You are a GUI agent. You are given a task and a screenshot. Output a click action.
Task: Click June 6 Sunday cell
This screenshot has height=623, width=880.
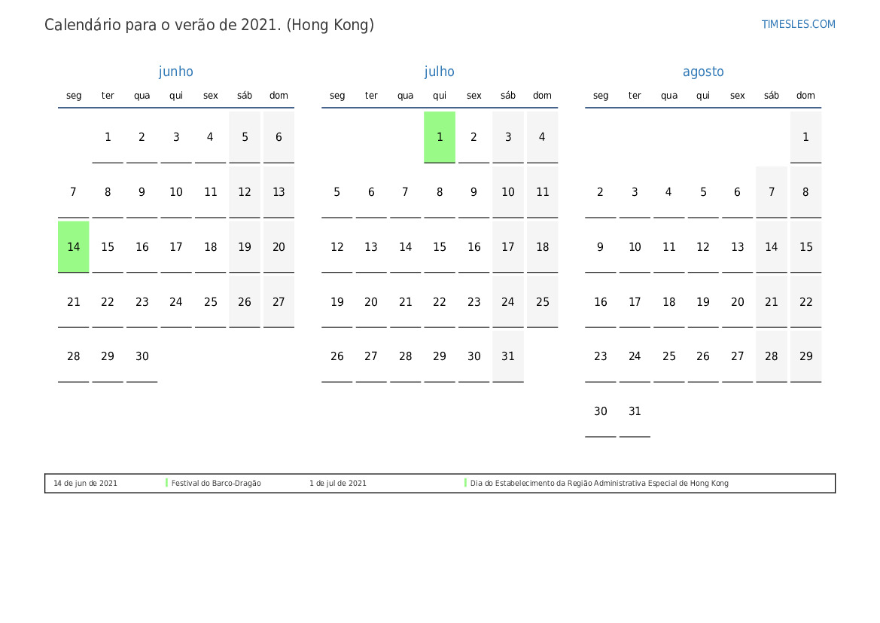[279, 136]
